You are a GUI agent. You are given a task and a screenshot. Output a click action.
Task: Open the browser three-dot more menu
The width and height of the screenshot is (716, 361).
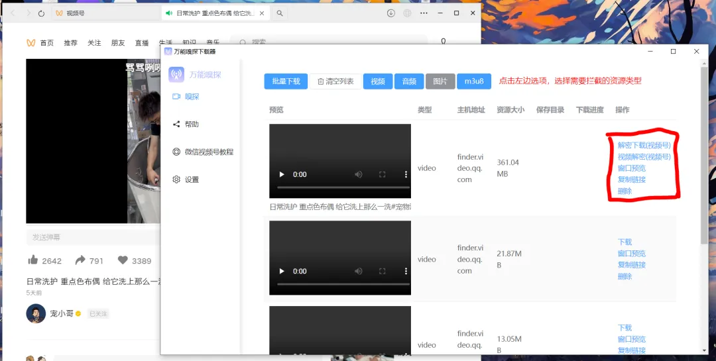coord(424,13)
